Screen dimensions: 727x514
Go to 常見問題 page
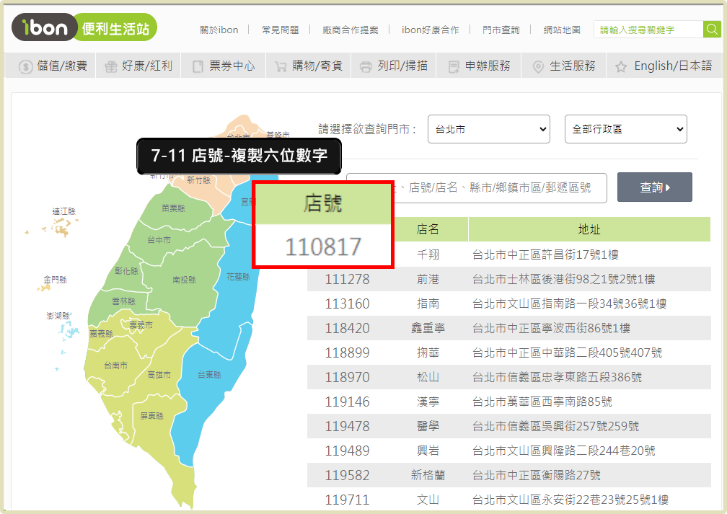(x=280, y=30)
